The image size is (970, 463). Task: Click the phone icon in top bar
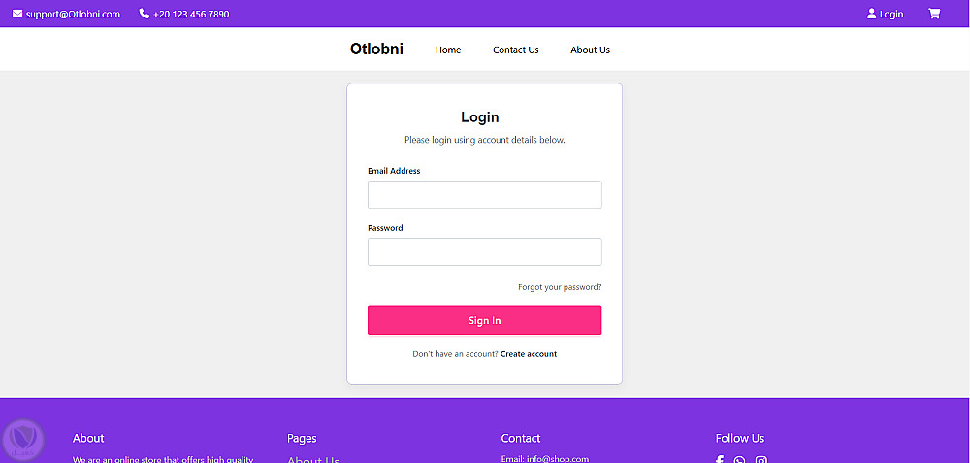pos(145,14)
